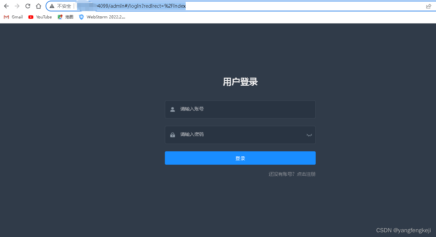The image size is (436, 237).
Task: Click the home icon in the browser
Action: pyautogui.click(x=38, y=6)
